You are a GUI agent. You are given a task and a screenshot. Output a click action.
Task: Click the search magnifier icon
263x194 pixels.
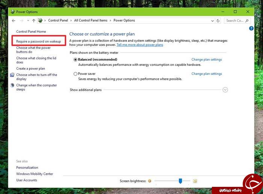247,21
